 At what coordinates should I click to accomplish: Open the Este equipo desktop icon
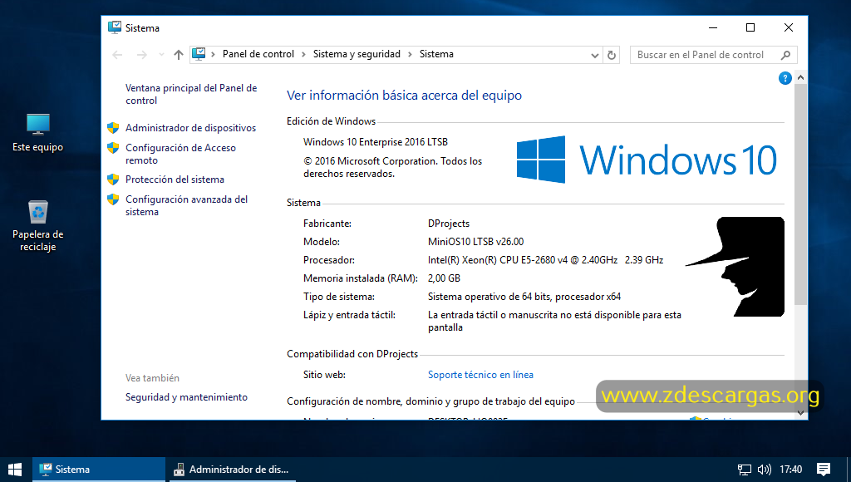point(38,132)
